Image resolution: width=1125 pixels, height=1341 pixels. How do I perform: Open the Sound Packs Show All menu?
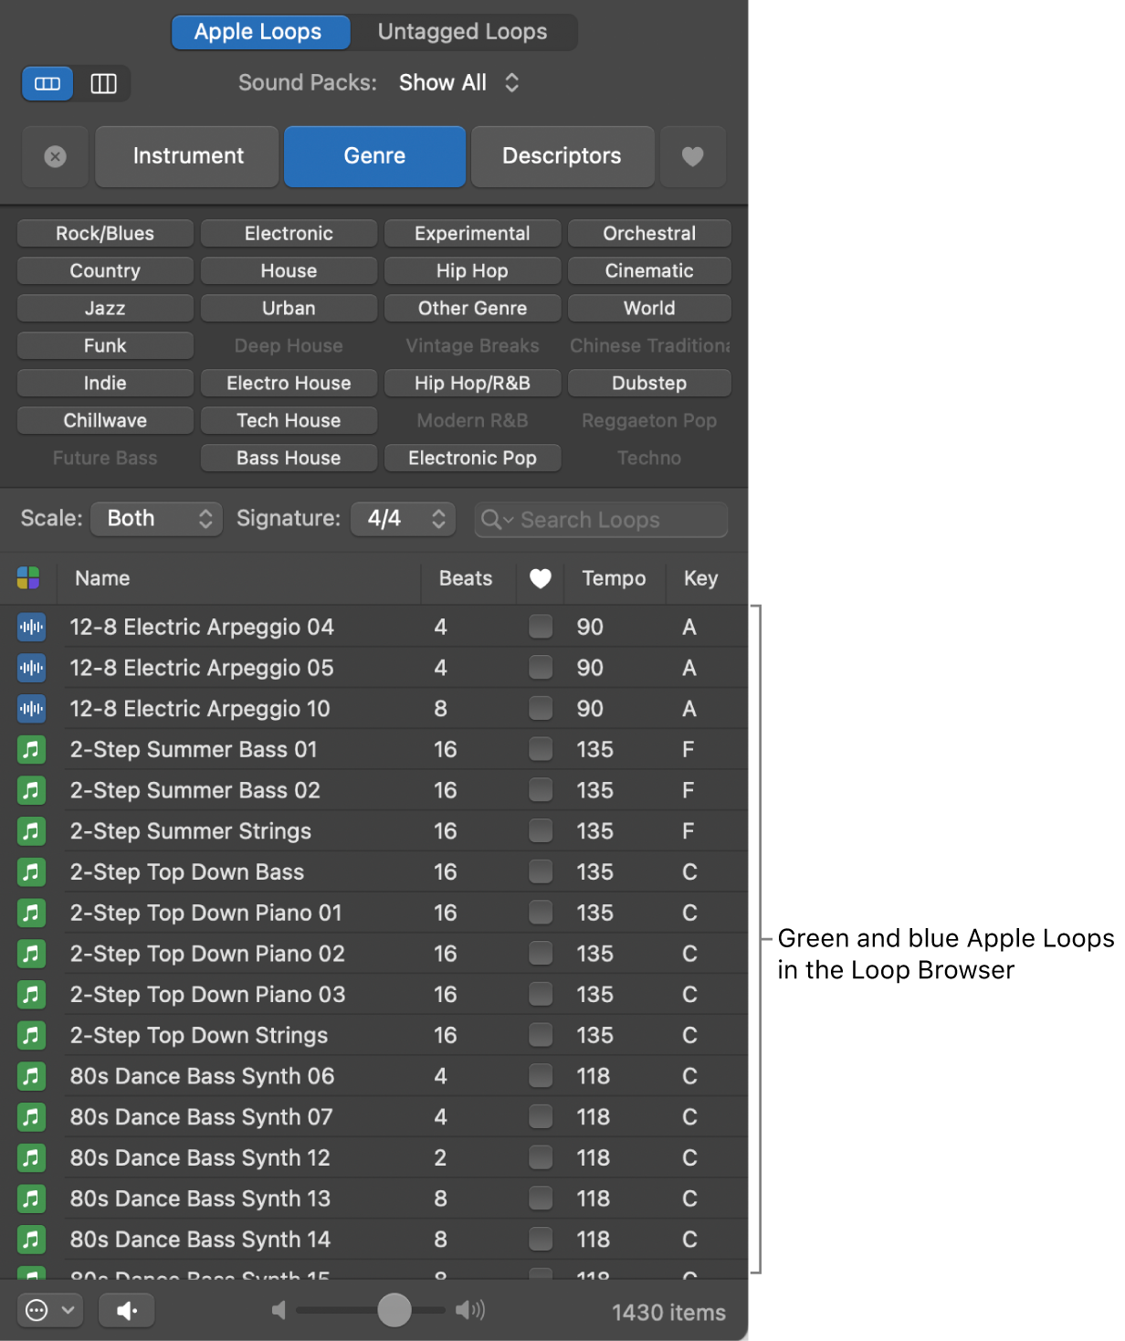459,83
